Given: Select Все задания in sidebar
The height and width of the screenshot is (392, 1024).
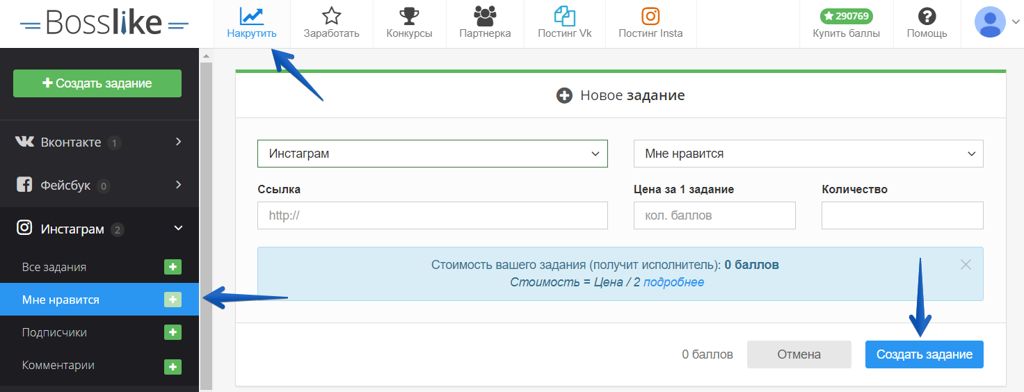Looking at the screenshot, I should (54, 267).
